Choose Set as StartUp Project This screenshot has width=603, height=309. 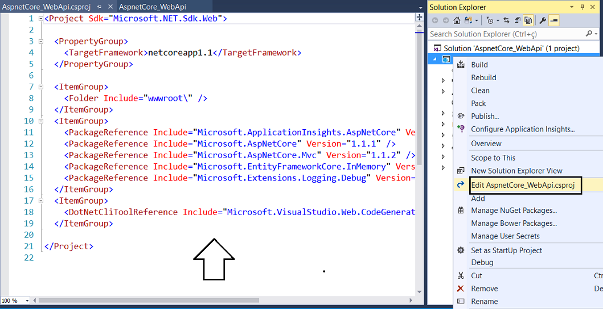click(x=506, y=250)
